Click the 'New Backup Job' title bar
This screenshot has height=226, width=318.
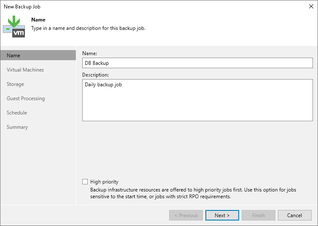127,7
